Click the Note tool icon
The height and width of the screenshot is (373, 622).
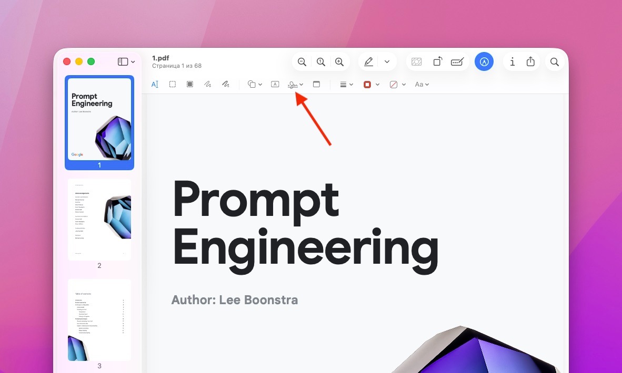coord(316,85)
